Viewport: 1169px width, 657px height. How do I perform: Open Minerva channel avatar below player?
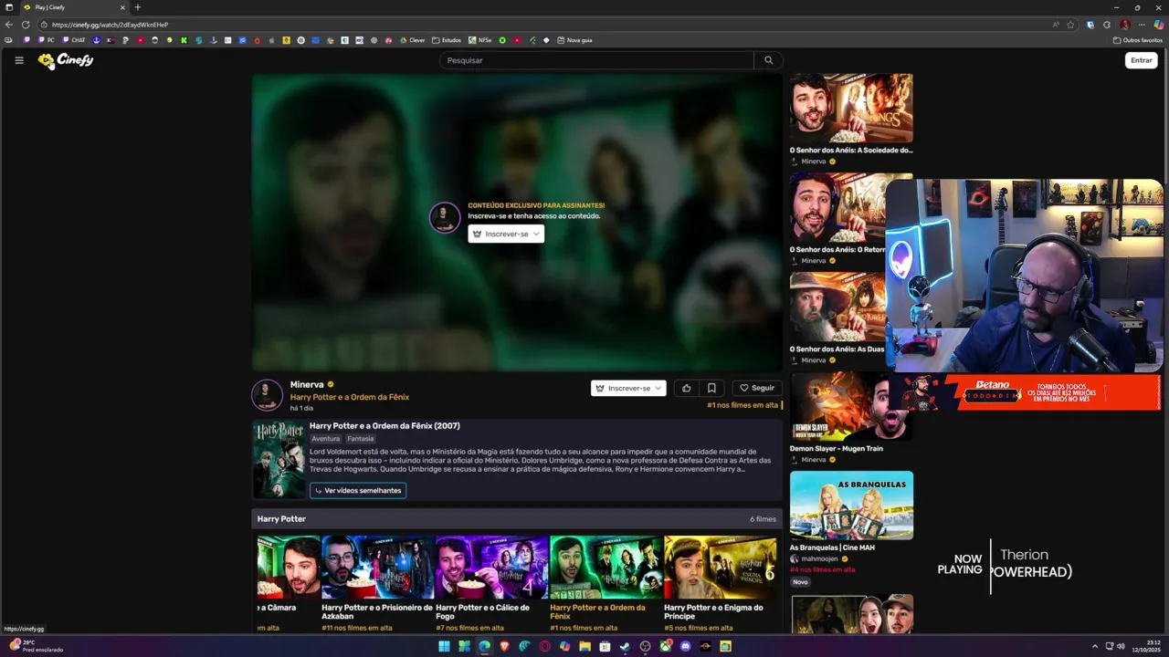267,395
